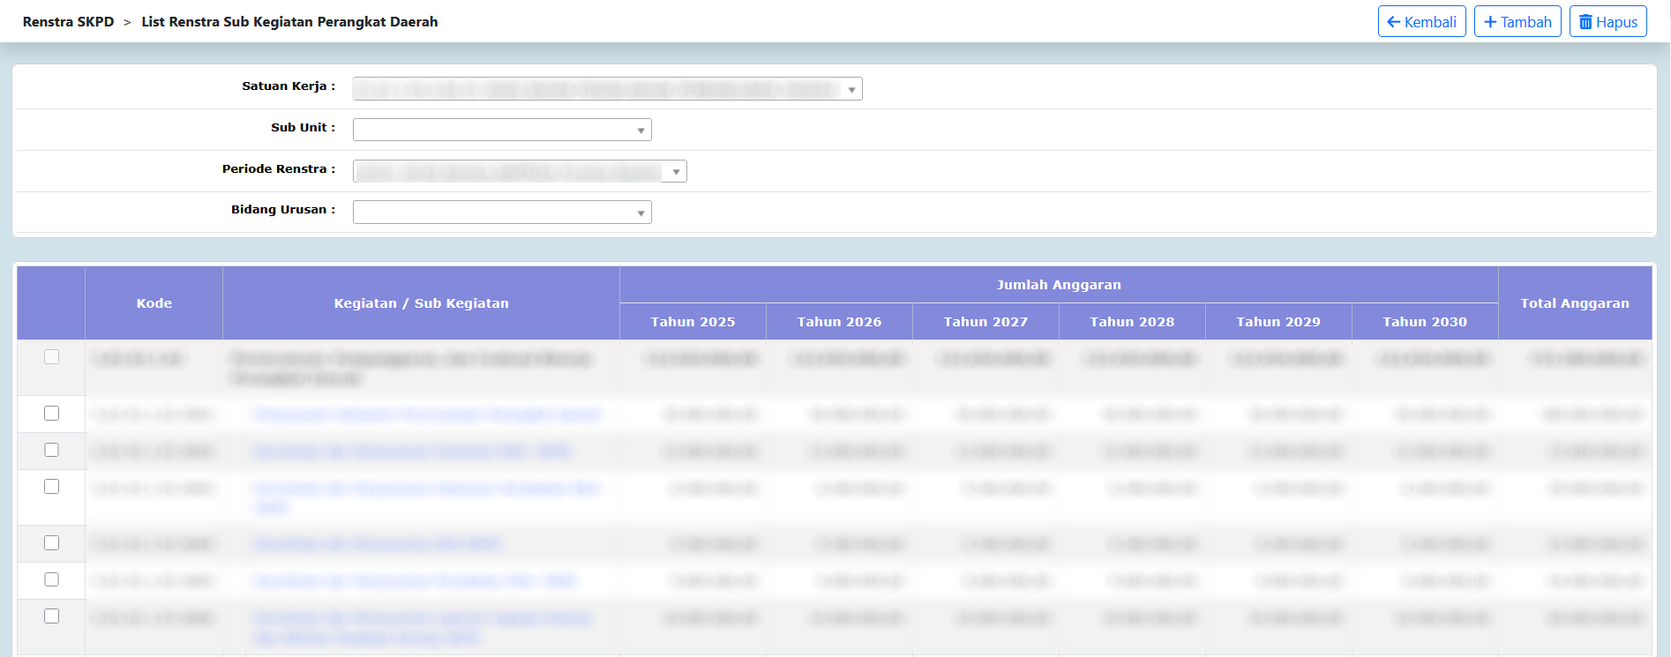Click the Kode column header
The image size is (1671, 657).
click(154, 303)
